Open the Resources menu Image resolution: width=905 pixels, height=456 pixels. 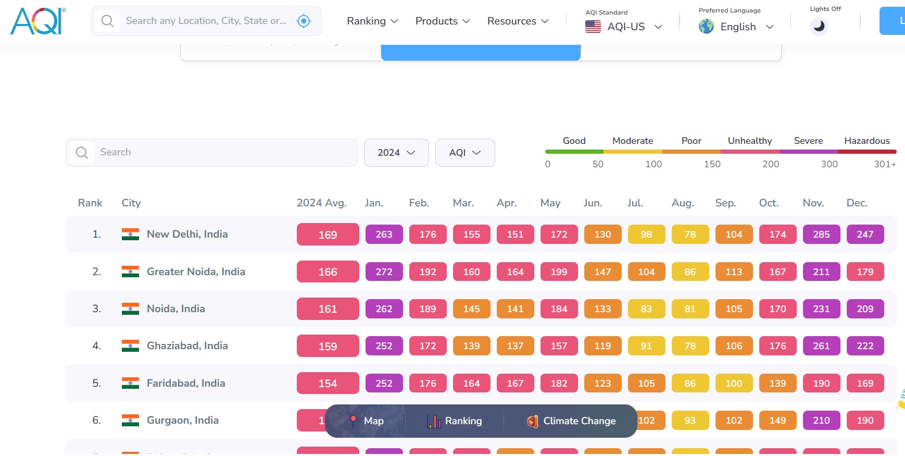[518, 21]
